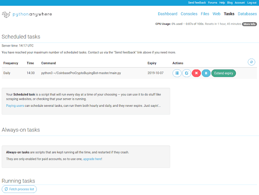The width and height of the screenshot is (259, 195).
Task: Click the Expiry column header
Action: click(152, 63)
